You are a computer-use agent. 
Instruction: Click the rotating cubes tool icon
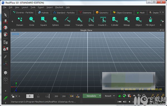(x=6, y=49)
